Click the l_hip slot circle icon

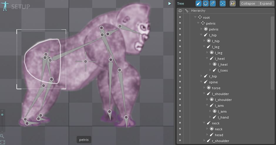[208, 41]
